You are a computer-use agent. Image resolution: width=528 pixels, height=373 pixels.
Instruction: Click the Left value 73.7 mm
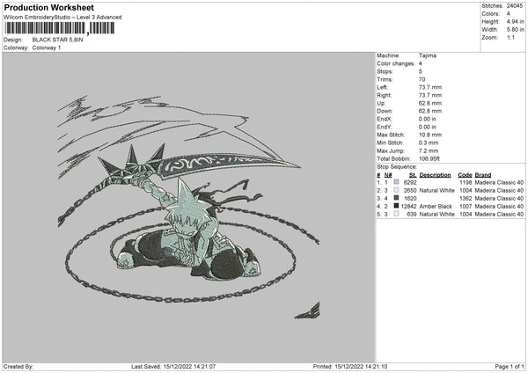(x=430, y=87)
